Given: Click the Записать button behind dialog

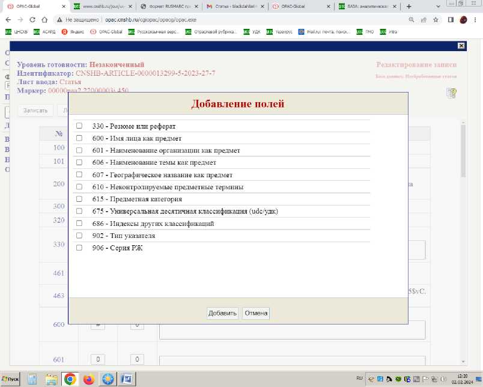Looking at the screenshot, I should pyautogui.click(x=35, y=111).
